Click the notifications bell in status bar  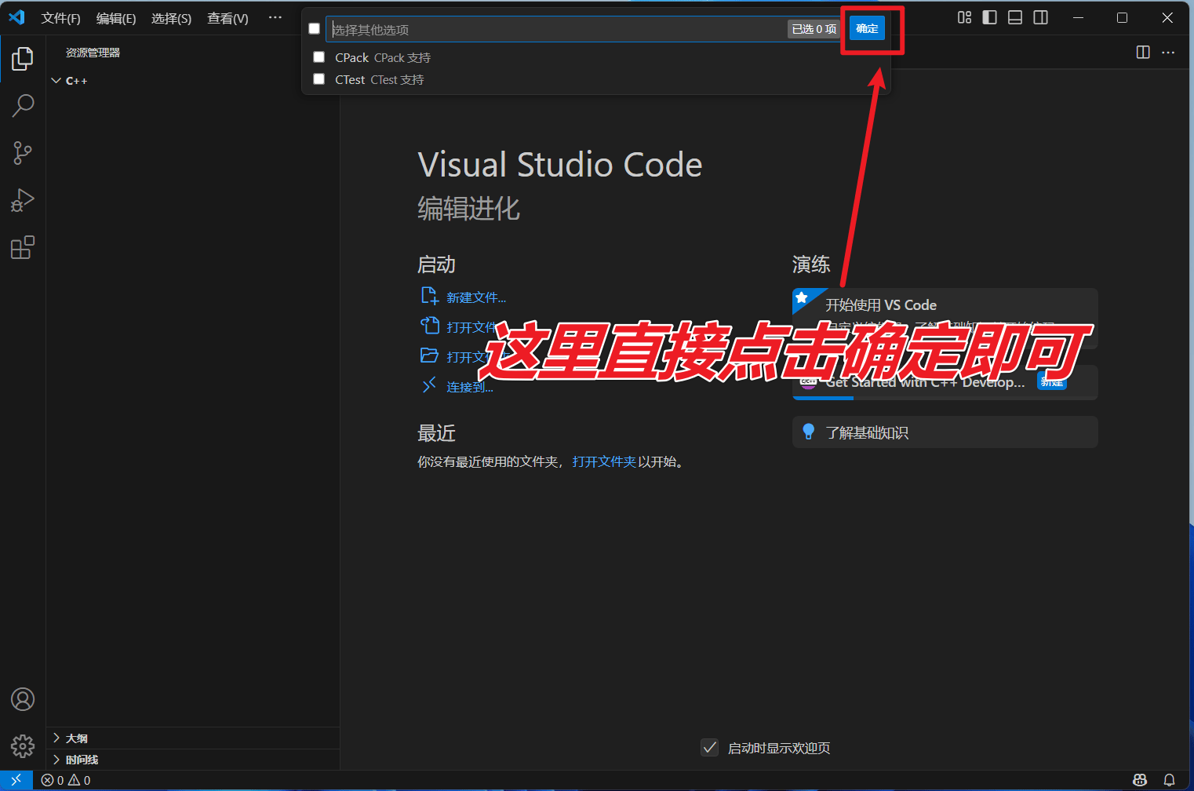(x=1169, y=780)
